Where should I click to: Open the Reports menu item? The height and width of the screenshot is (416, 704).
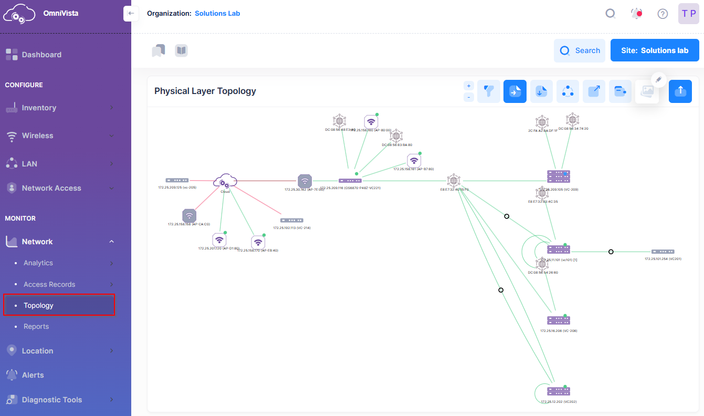tap(36, 326)
